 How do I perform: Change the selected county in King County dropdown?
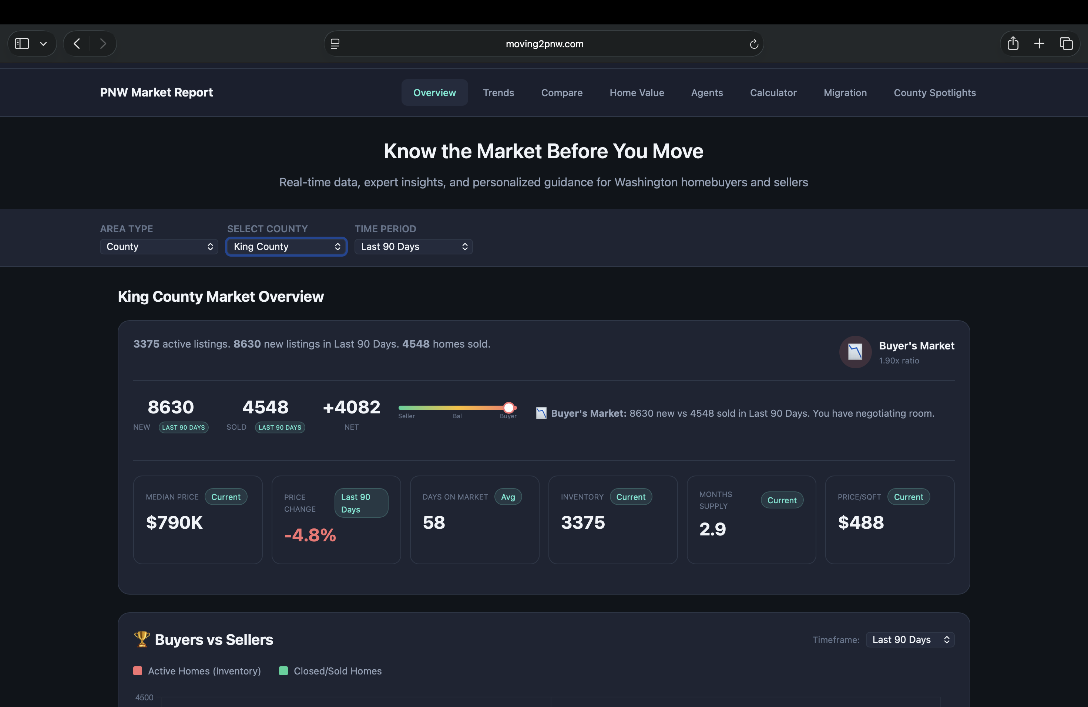[286, 246]
